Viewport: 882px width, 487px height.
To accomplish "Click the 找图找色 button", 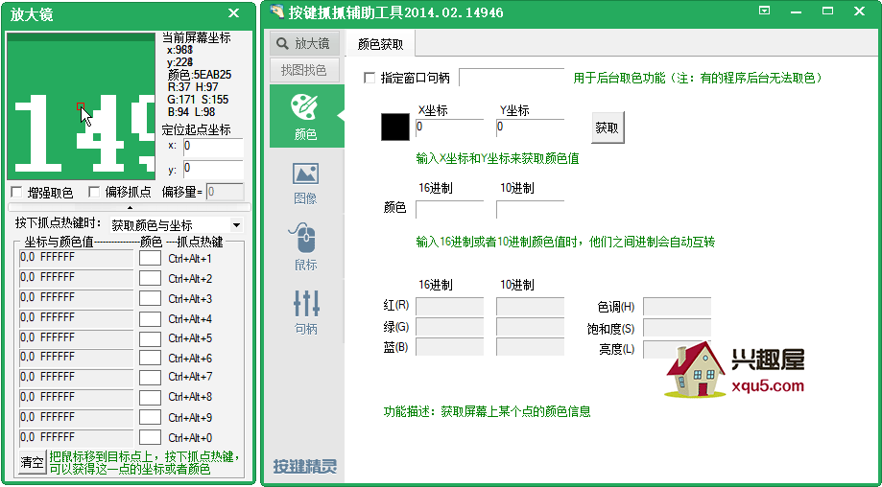I will [303, 70].
